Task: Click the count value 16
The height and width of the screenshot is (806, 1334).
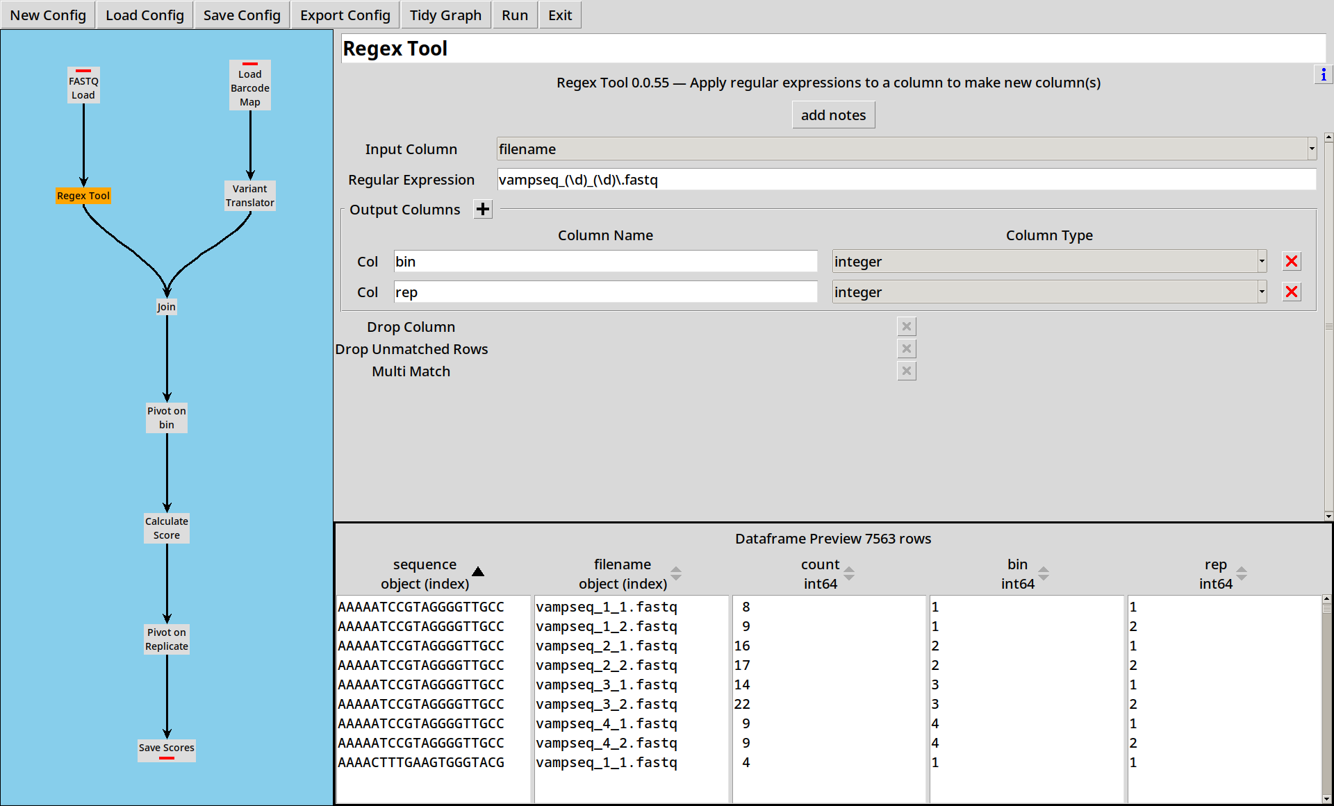Action: click(x=742, y=646)
